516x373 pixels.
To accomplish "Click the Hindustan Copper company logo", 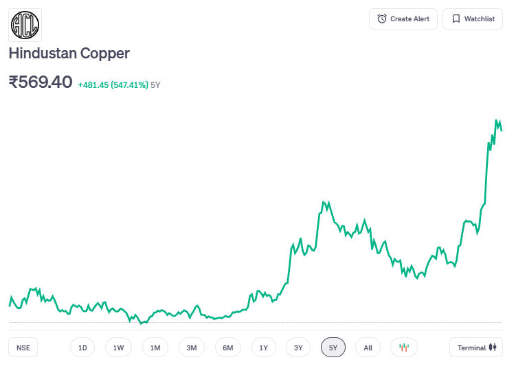I will tap(25, 25).
